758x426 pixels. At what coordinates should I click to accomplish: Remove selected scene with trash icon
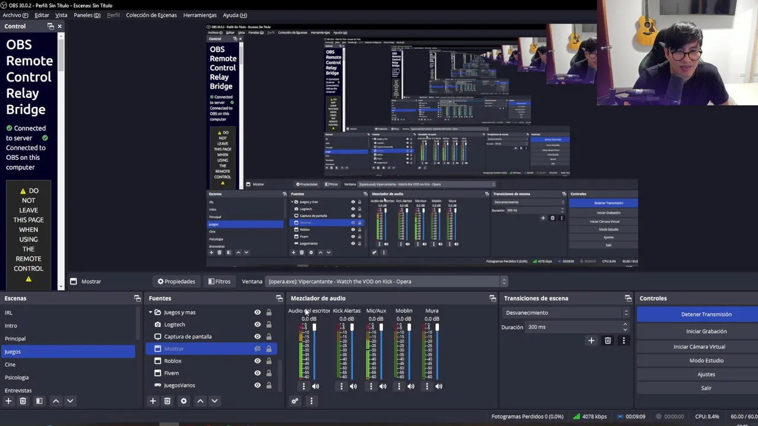click(x=23, y=401)
